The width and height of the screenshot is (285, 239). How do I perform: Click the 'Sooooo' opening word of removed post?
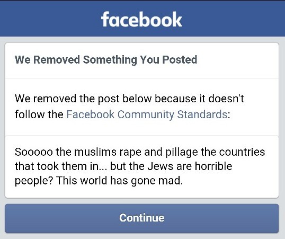(34, 152)
